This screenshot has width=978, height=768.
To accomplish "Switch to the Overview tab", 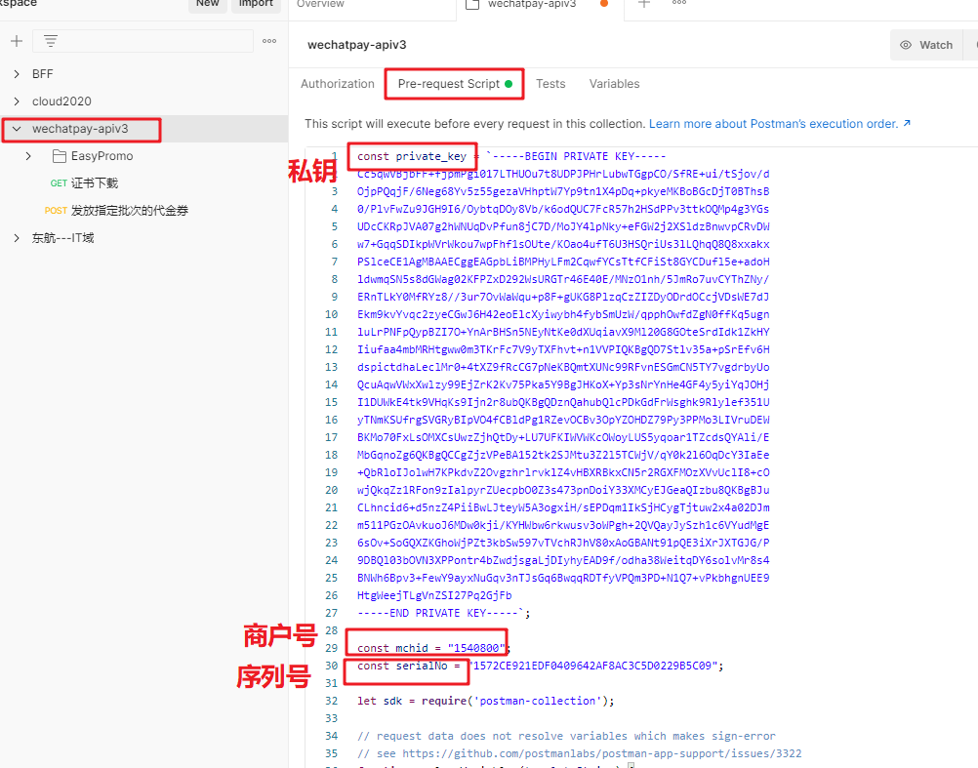I will tap(320, 4).
